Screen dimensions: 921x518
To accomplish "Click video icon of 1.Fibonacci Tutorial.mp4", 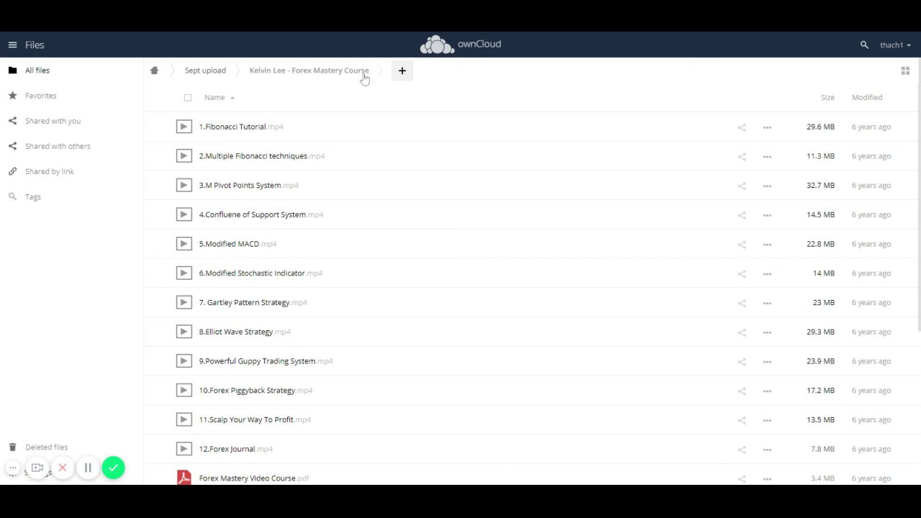I will click(183, 127).
